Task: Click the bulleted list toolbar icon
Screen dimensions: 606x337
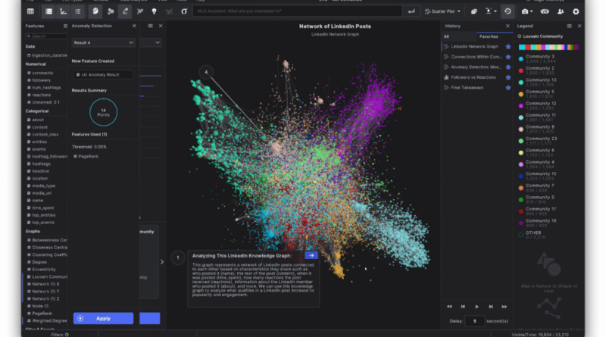Action: [x=78, y=11]
